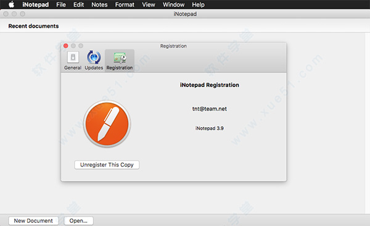Open the Apple menu
Screen dimensions: 370x226
coord(11,4)
